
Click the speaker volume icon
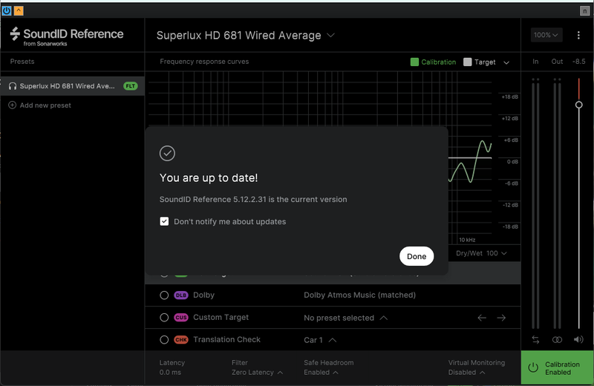tap(578, 339)
